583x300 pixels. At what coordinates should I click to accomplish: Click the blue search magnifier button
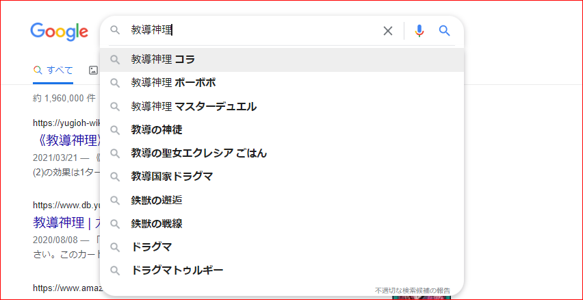pos(444,31)
